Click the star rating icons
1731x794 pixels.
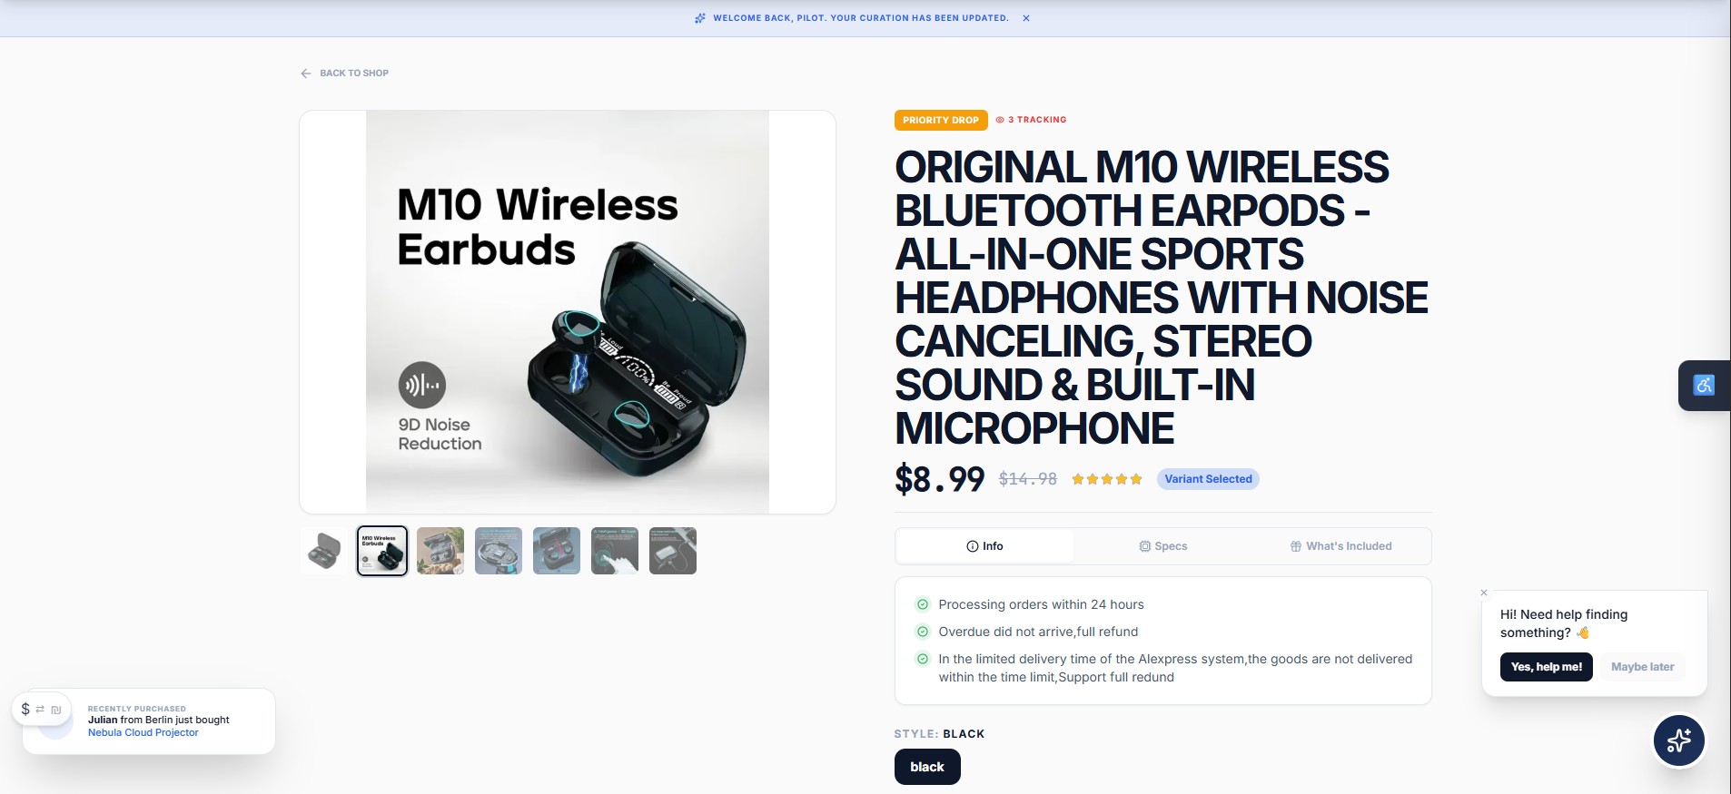pos(1106,479)
